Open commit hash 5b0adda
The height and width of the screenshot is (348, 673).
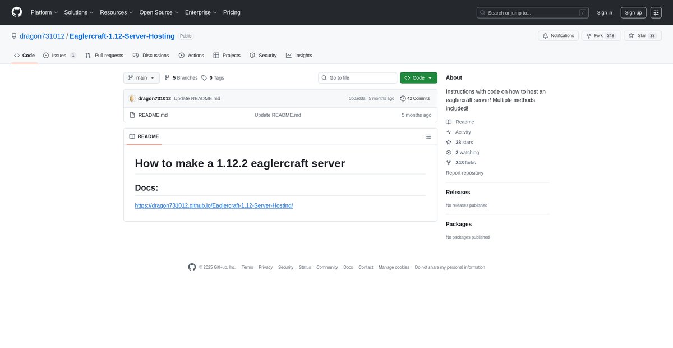(x=357, y=99)
